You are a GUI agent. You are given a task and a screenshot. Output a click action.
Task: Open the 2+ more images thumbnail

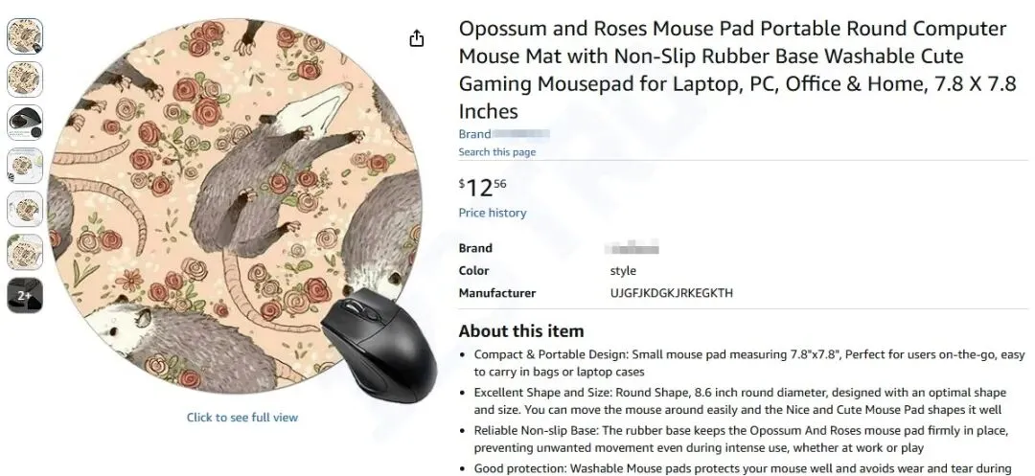(25, 295)
